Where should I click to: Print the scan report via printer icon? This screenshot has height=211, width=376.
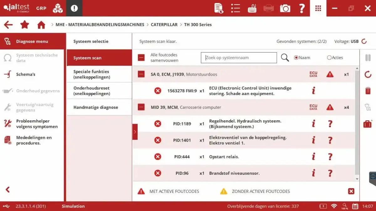(x=268, y=8)
